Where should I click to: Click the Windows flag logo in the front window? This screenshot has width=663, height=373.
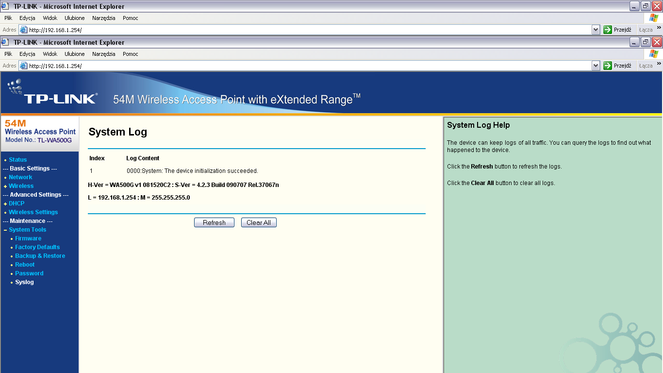pyautogui.click(x=653, y=54)
